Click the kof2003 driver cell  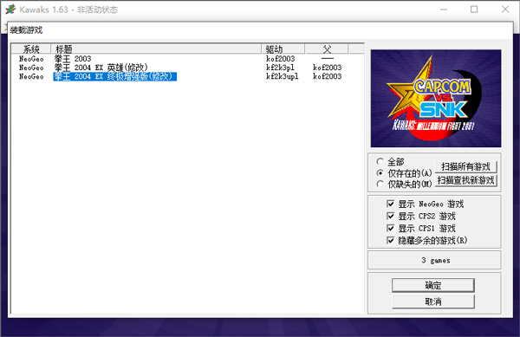[280, 59]
